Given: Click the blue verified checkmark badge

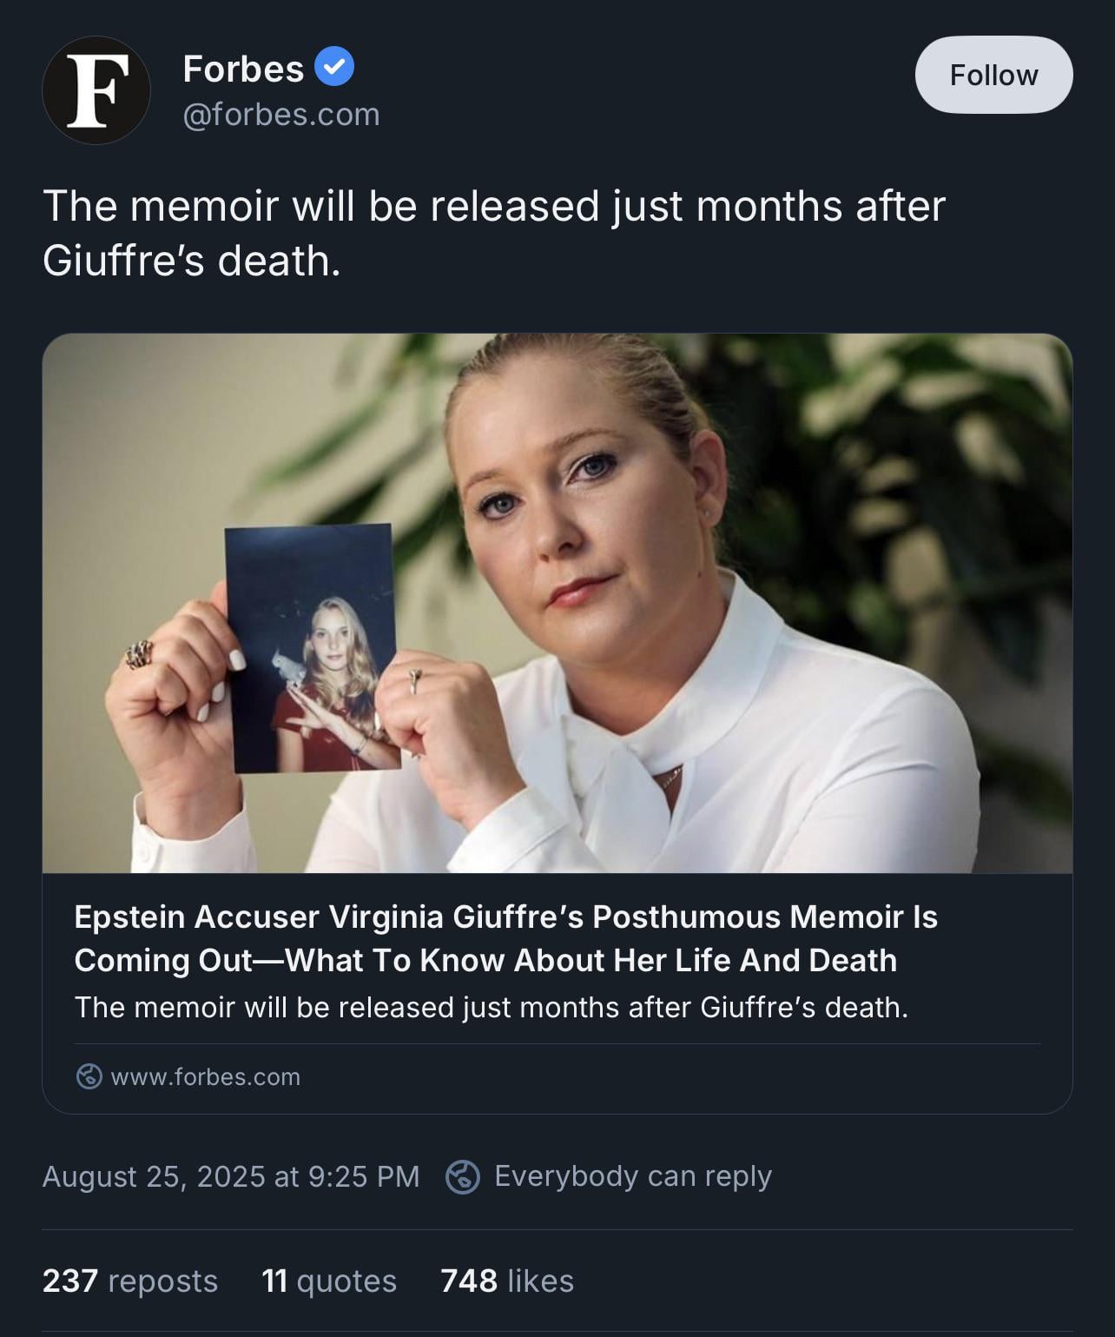Looking at the screenshot, I should point(333,67).
